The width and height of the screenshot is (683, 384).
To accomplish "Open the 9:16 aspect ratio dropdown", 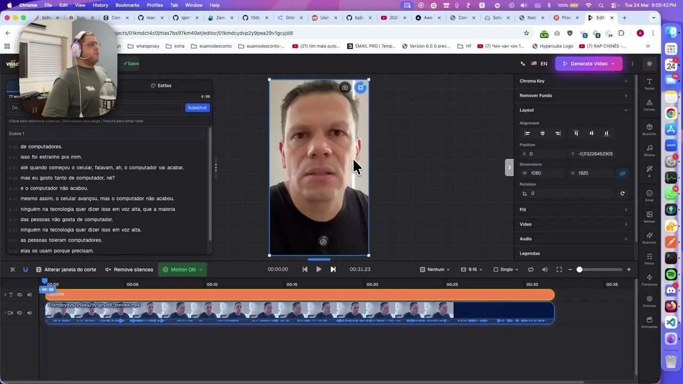I will pyautogui.click(x=472, y=269).
